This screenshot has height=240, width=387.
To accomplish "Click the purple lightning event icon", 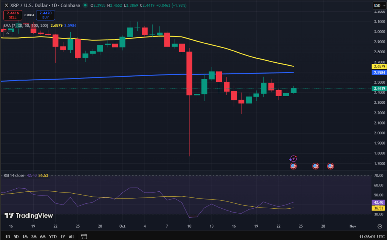I will [293, 159].
